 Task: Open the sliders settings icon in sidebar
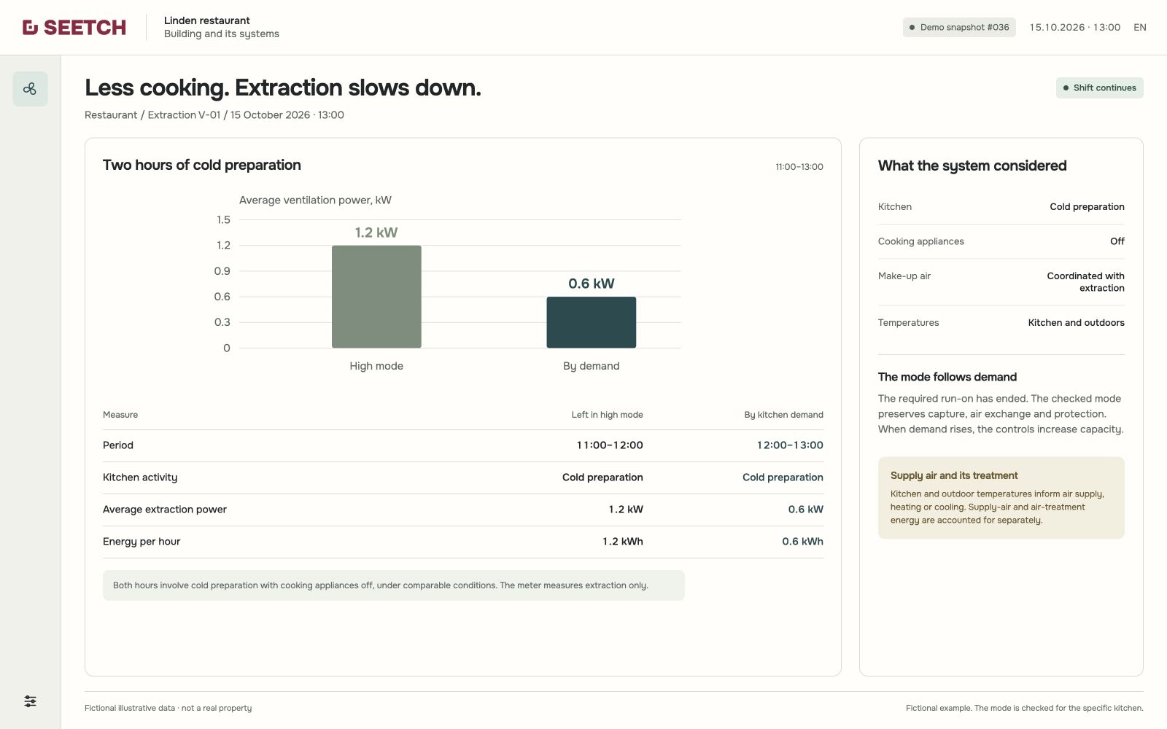click(30, 701)
